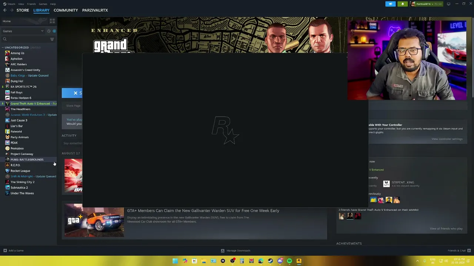Open Spotify from the taskbar
Viewport: 474px width, 266px height.
(289, 261)
